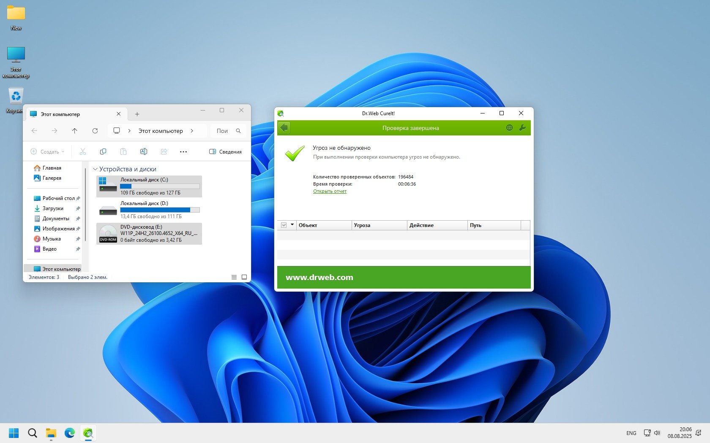Go up one level in Explorer
Screen dimensions: 710x443
pyautogui.click(x=75, y=131)
